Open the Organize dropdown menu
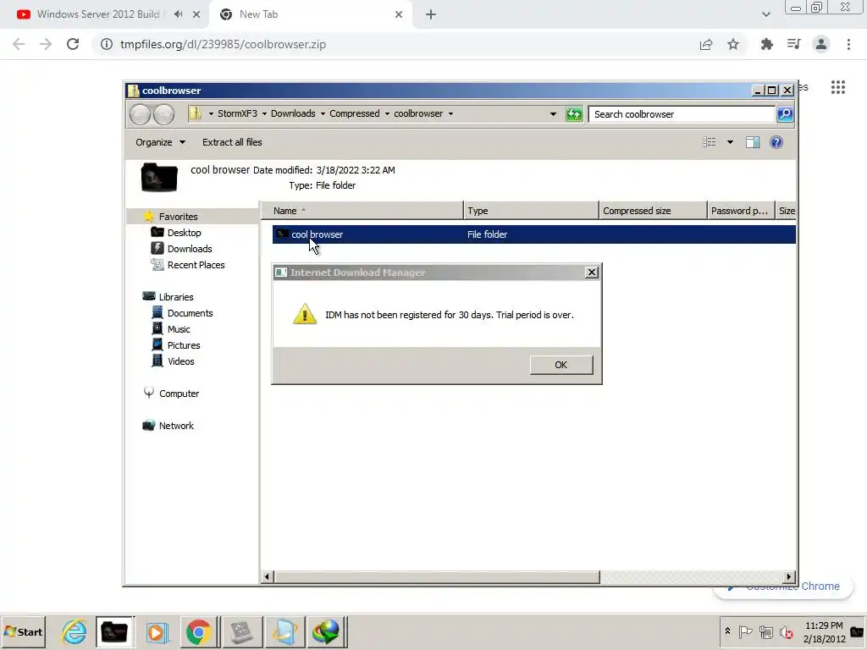This screenshot has width=867, height=650. point(160,142)
